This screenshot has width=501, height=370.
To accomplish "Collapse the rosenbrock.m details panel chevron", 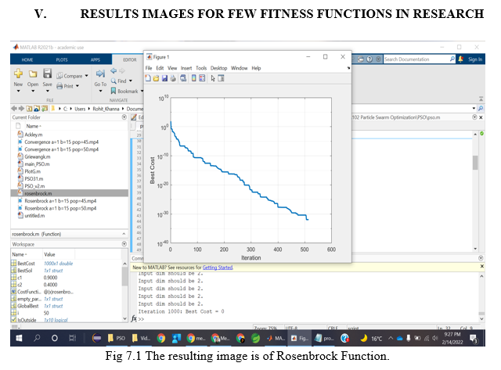I will click(x=124, y=234).
